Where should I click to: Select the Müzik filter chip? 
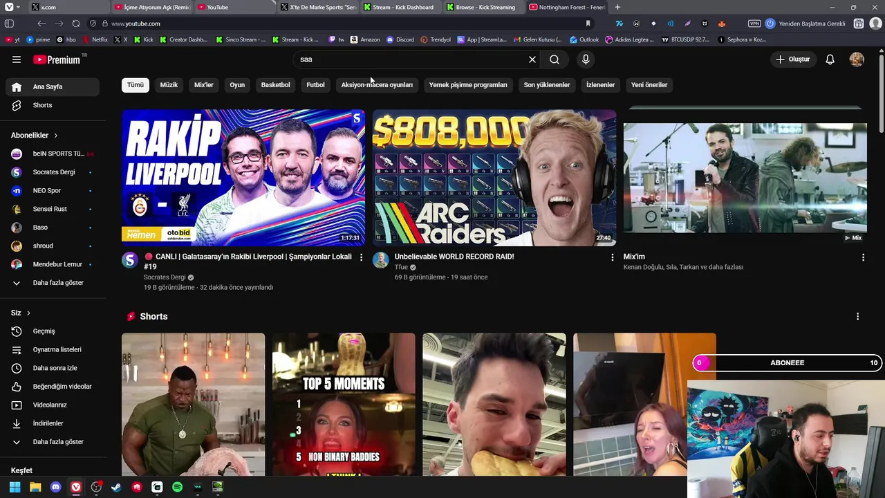169,85
